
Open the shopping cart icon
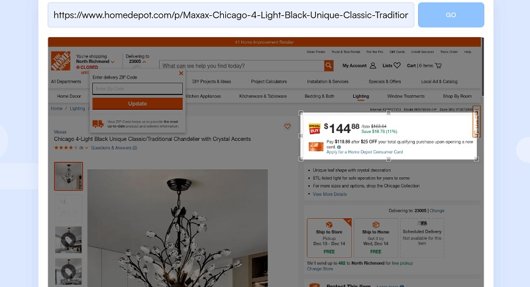coord(439,65)
